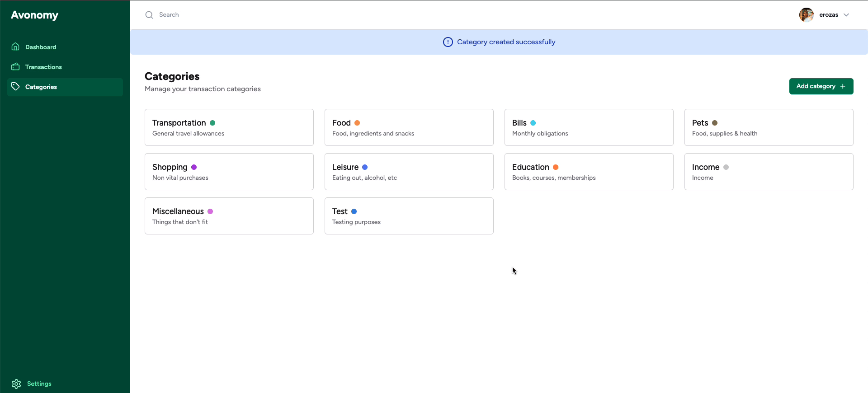Screen dimensions: 868x393
Task: Click the Categories tag icon
Action: (x=15, y=86)
